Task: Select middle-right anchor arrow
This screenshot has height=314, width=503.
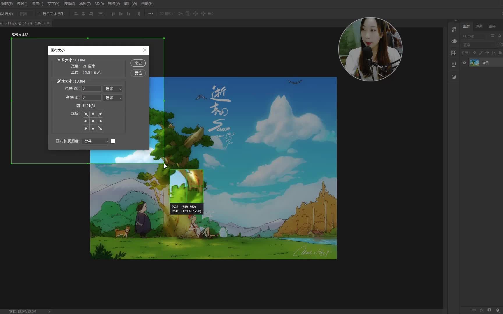Action: pos(100,121)
